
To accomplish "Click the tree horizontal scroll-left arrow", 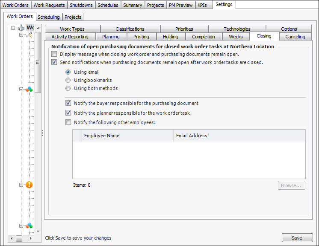I will click(12, 238).
